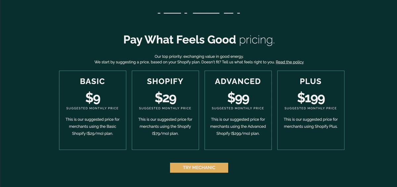Click the $29 price in Shopify card

point(165,98)
